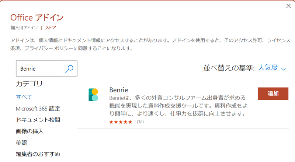Viewport: 295px width, 162px height.
Task: Close the Office add-ins dialog
Action: 288,6
